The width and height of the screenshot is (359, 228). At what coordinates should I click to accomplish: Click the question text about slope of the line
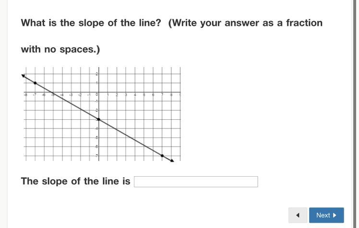(171, 23)
